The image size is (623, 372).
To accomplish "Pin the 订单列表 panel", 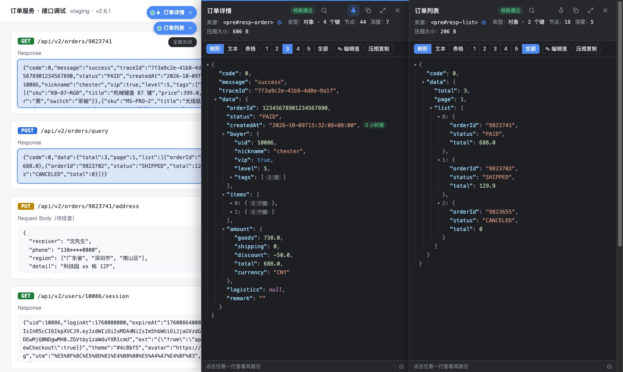I will (561, 10).
